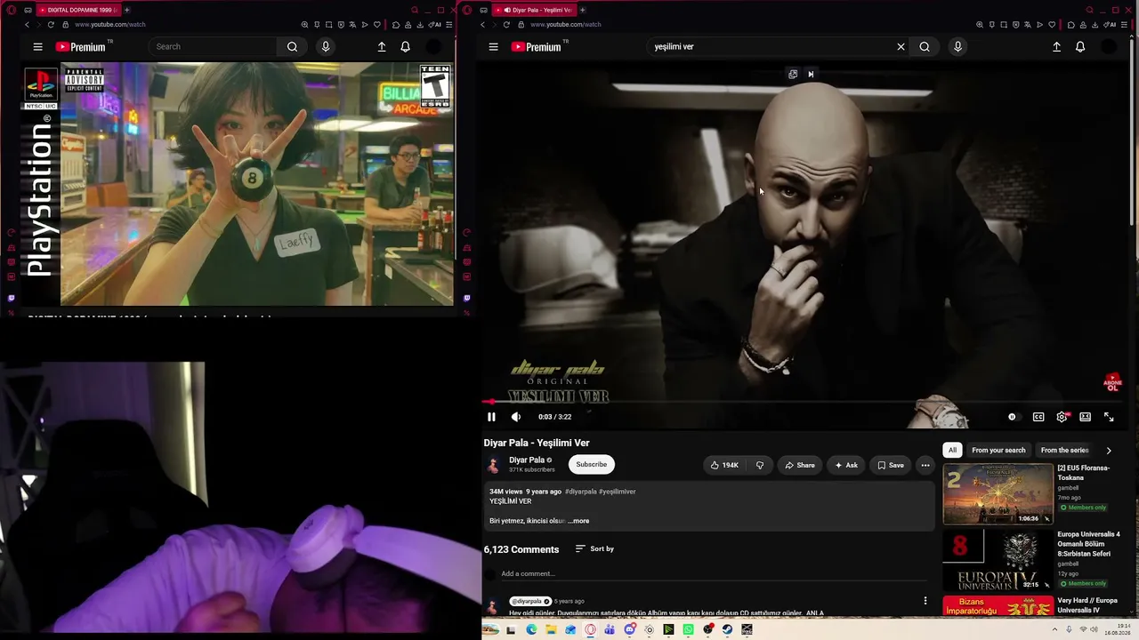Click the Search box in left YouTube window
This screenshot has width=1139, height=640.
[214, 47]
